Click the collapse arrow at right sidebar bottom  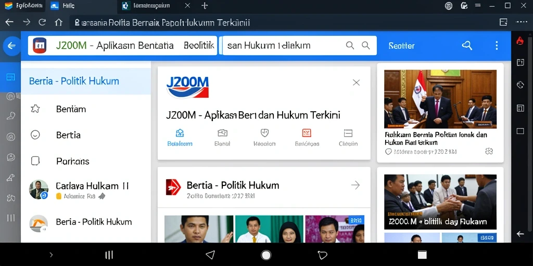(521, 234)
